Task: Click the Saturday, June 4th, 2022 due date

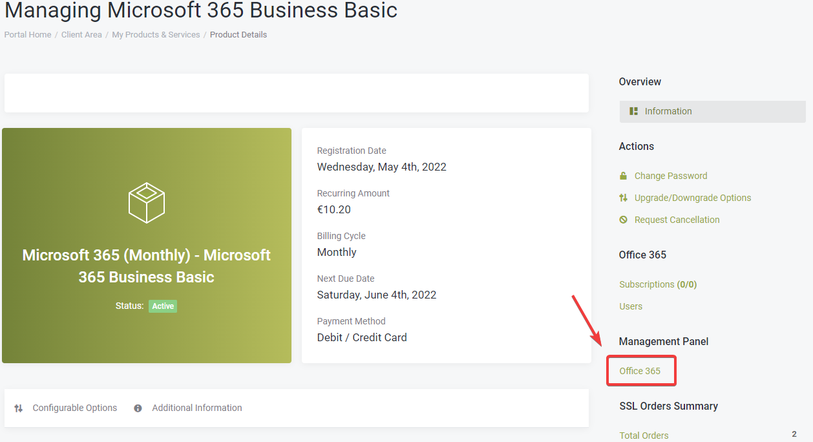Action: point(377,295)
